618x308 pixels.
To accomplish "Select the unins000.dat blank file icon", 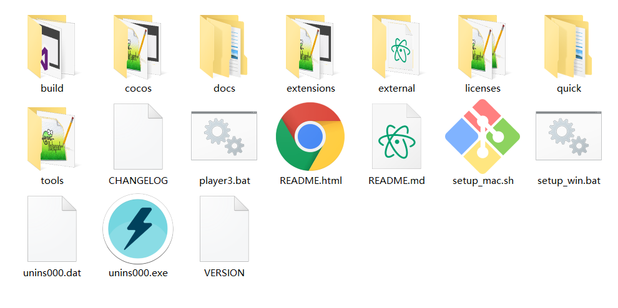I will (52, 228).
